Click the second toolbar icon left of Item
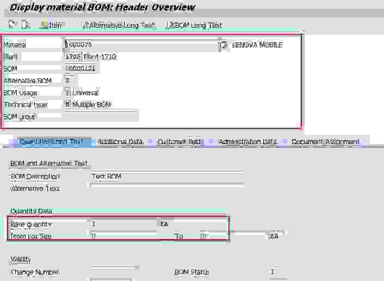384x281 pixels. [25, 24]
